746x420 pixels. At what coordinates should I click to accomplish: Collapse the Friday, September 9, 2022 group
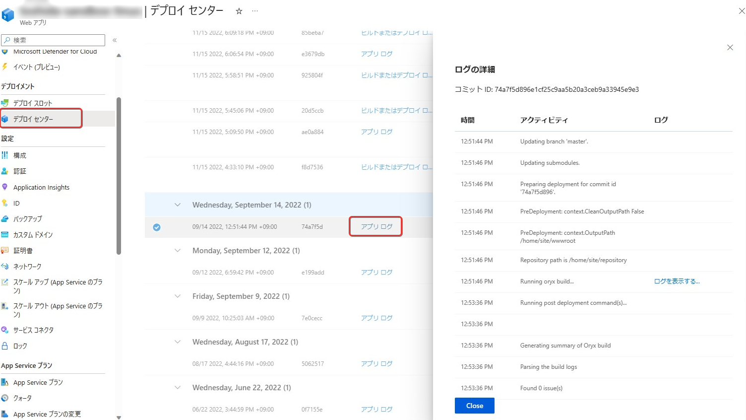tap(178, 296)
